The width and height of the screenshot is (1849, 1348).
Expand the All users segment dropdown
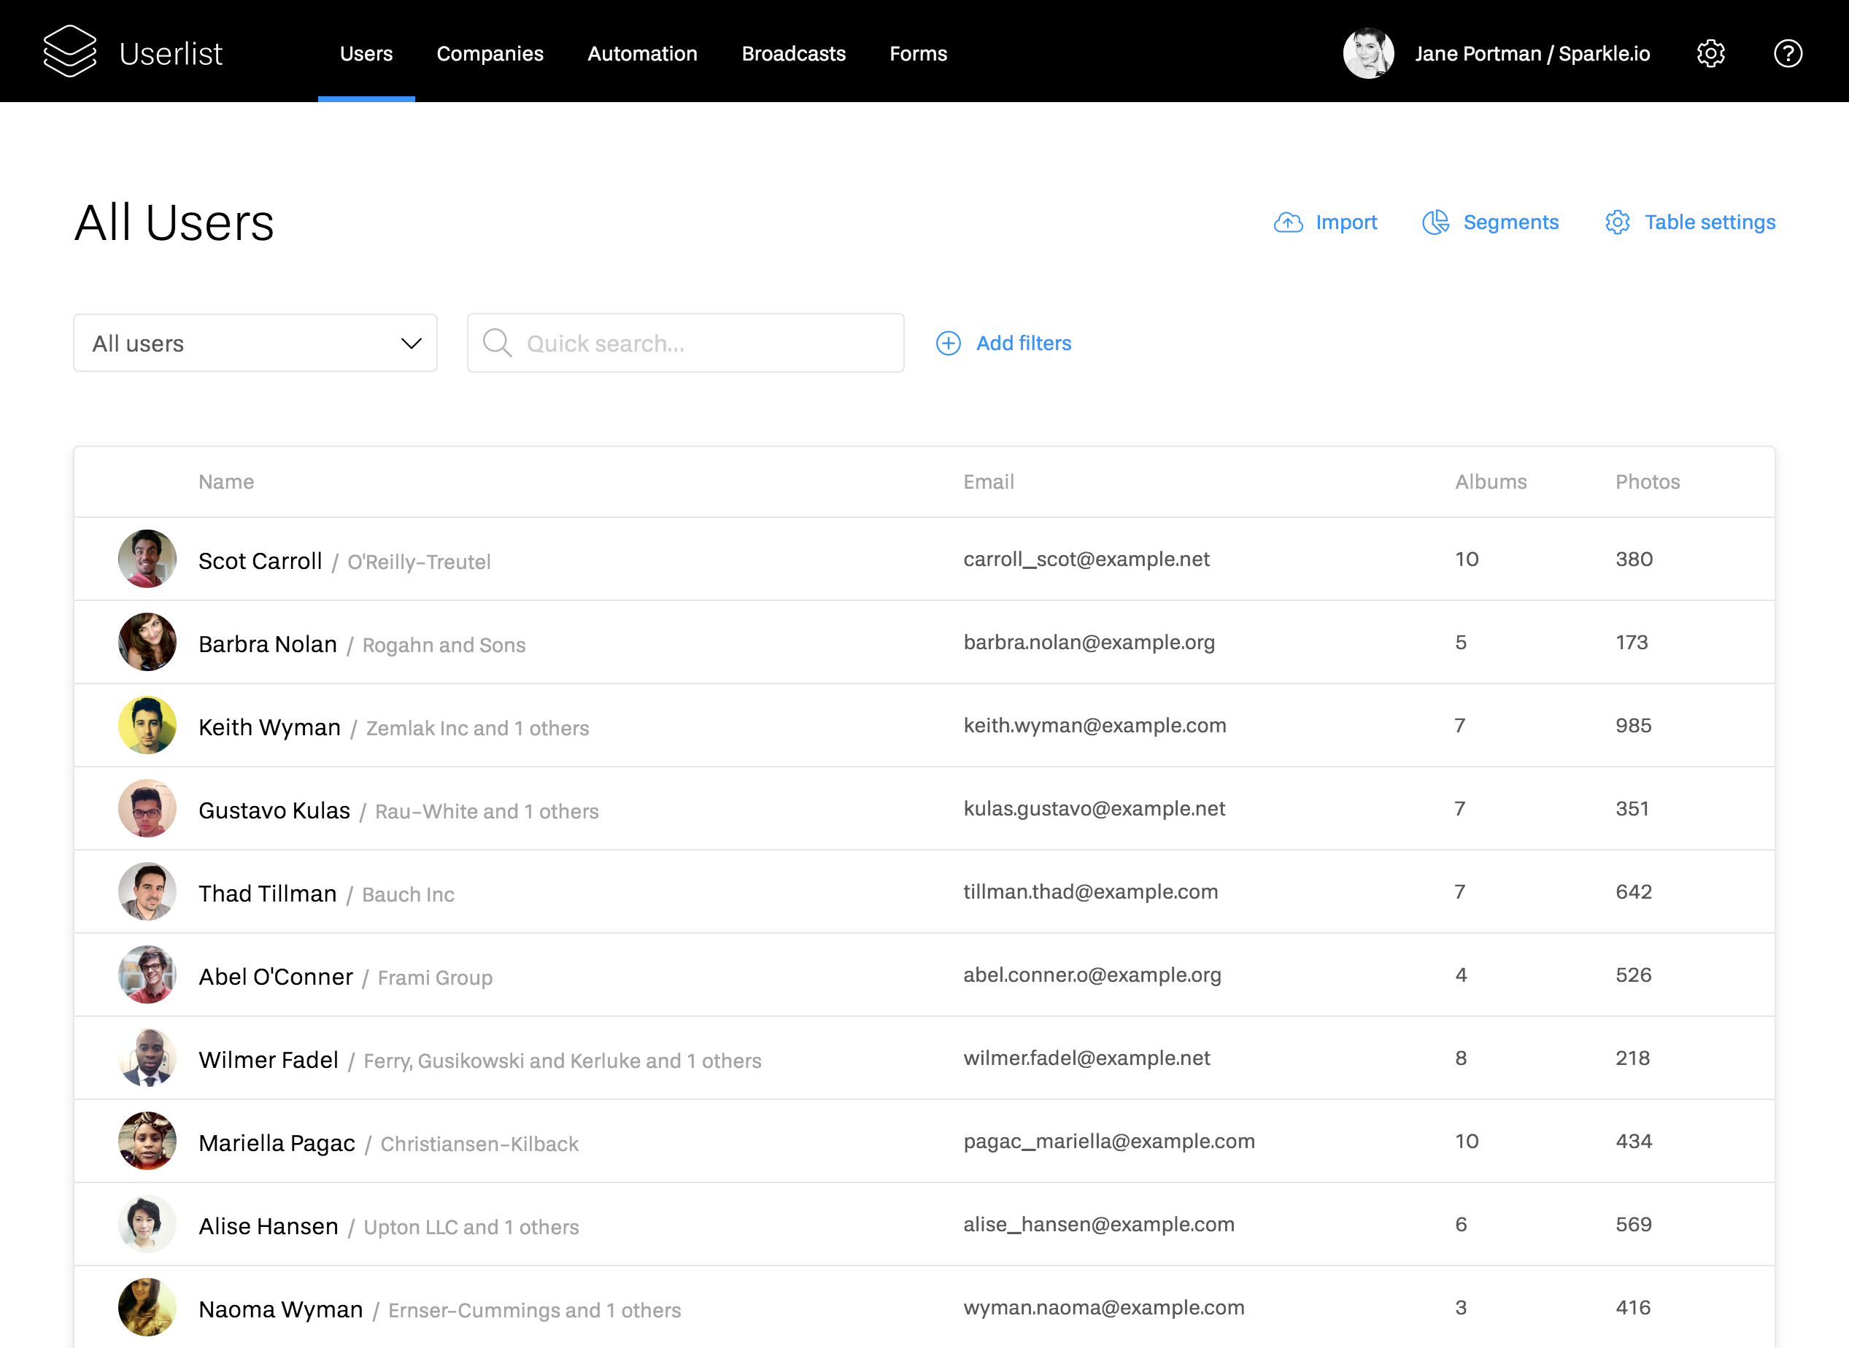coord(255,344)
